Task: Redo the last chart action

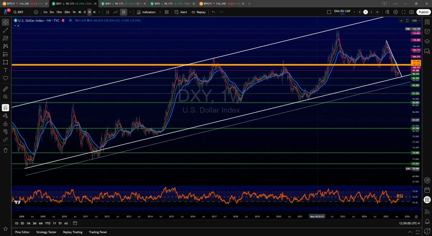Action: tap(221, 12)
